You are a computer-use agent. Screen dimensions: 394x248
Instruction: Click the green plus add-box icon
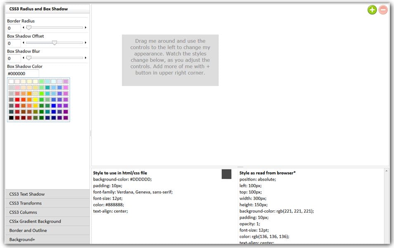[x=372, y=10]
